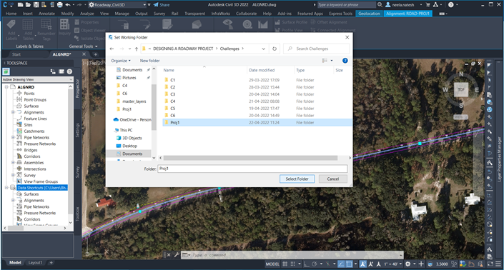504x270 pixels.
Task: Select Surfaces under ALGNRD in Toolspace
Action: (x=31, y=106)
